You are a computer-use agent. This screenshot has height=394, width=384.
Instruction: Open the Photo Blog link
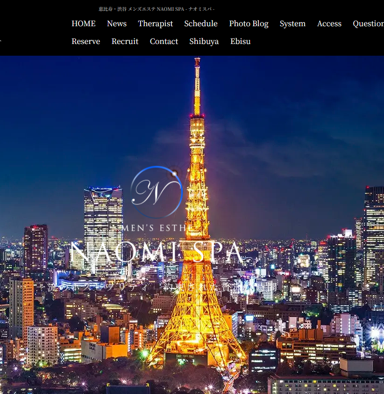coord(249,23)
